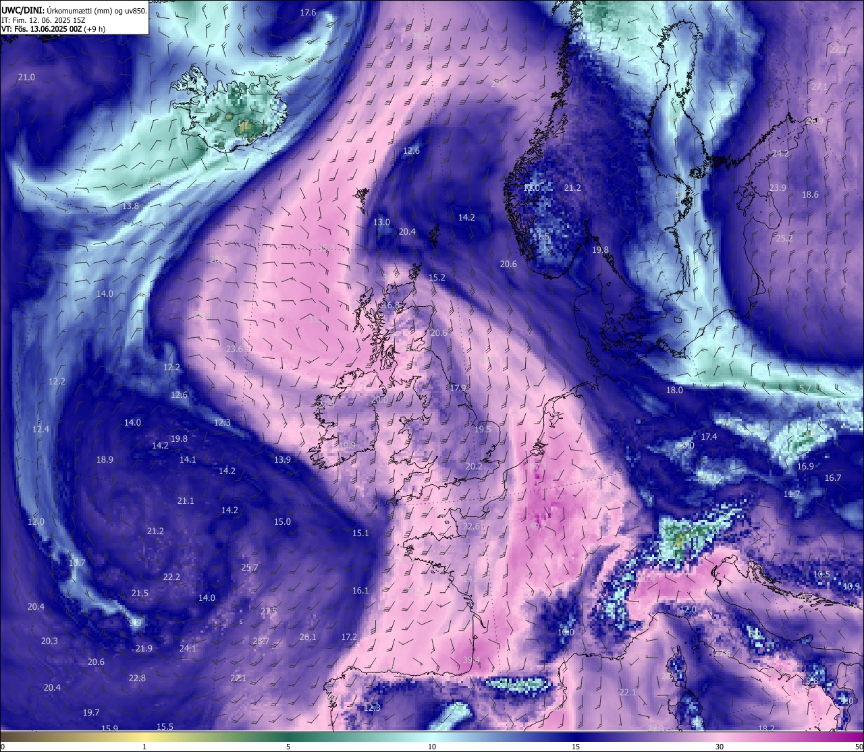864x752 pixels.
Task: Click the '17.4' value over central Europe
Action: 709,436
